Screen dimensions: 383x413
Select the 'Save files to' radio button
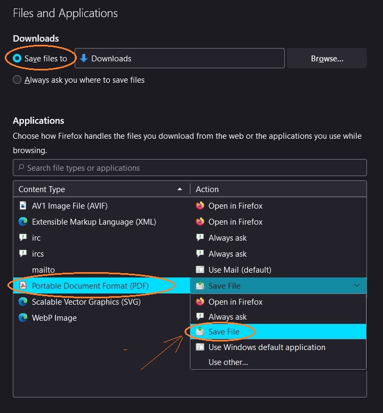(17, 58)
